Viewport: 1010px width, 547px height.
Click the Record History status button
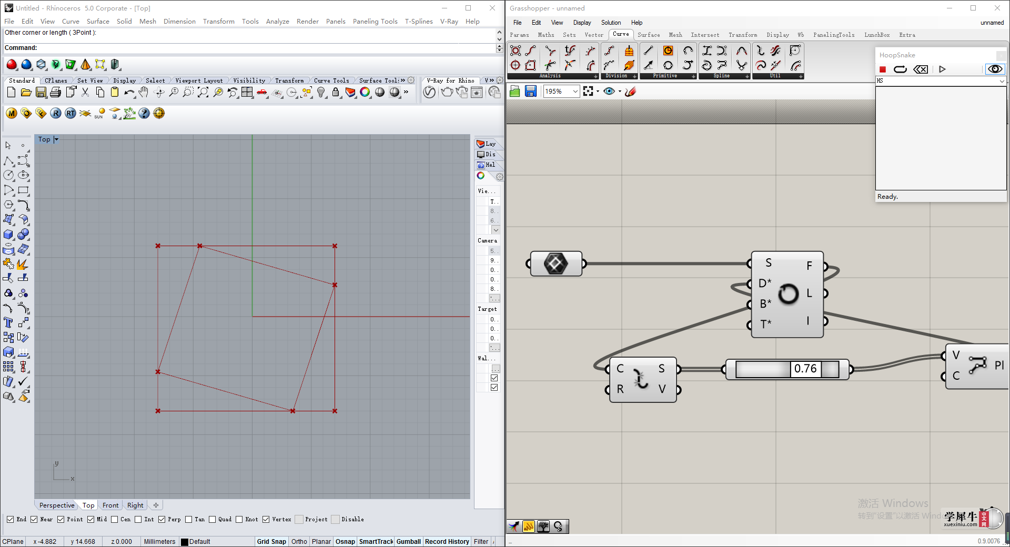pos(447,542)
